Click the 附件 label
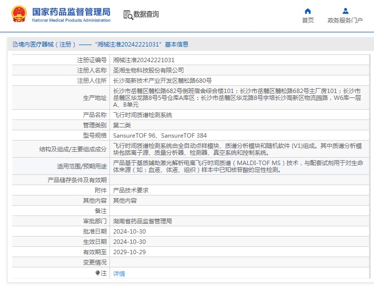The width and height of the screenshot is (374, 286). [x=101, y=191]
